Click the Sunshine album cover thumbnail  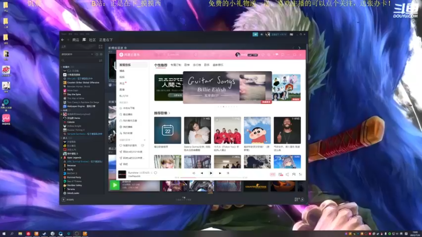(122, 174)
